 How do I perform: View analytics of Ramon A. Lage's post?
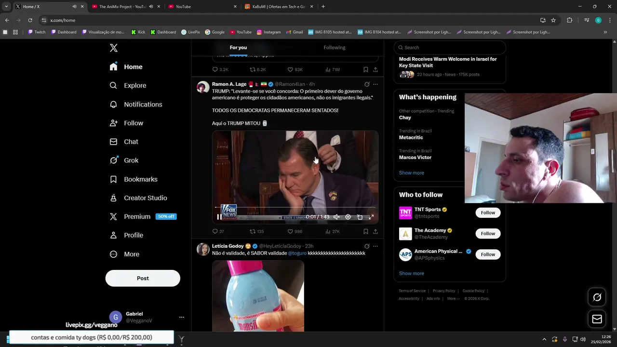333,231
